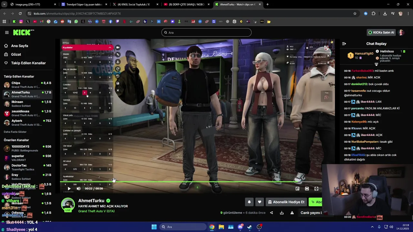The width and height of the screenshot is (413, 232).
Task: Click the notification bell for AhmetTurku
Action: point(249,202)
